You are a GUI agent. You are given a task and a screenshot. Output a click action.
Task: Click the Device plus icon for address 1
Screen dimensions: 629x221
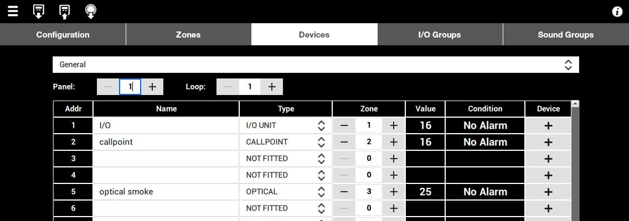(x=548, y=125)
